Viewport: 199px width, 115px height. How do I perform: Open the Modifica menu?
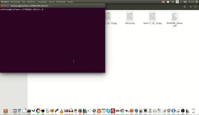pyautogui.click(x=31, y=2)
